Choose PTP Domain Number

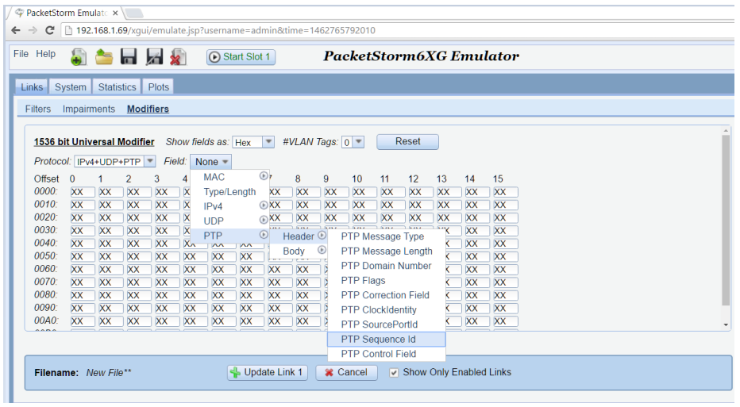[386, 266]
